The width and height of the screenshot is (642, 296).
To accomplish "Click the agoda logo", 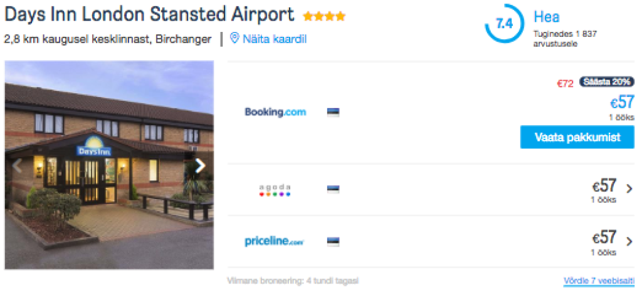I will coord(275,190).
